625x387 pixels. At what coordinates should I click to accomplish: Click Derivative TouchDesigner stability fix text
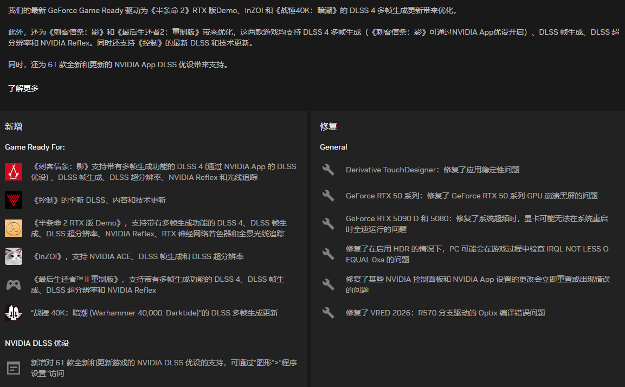433,170
